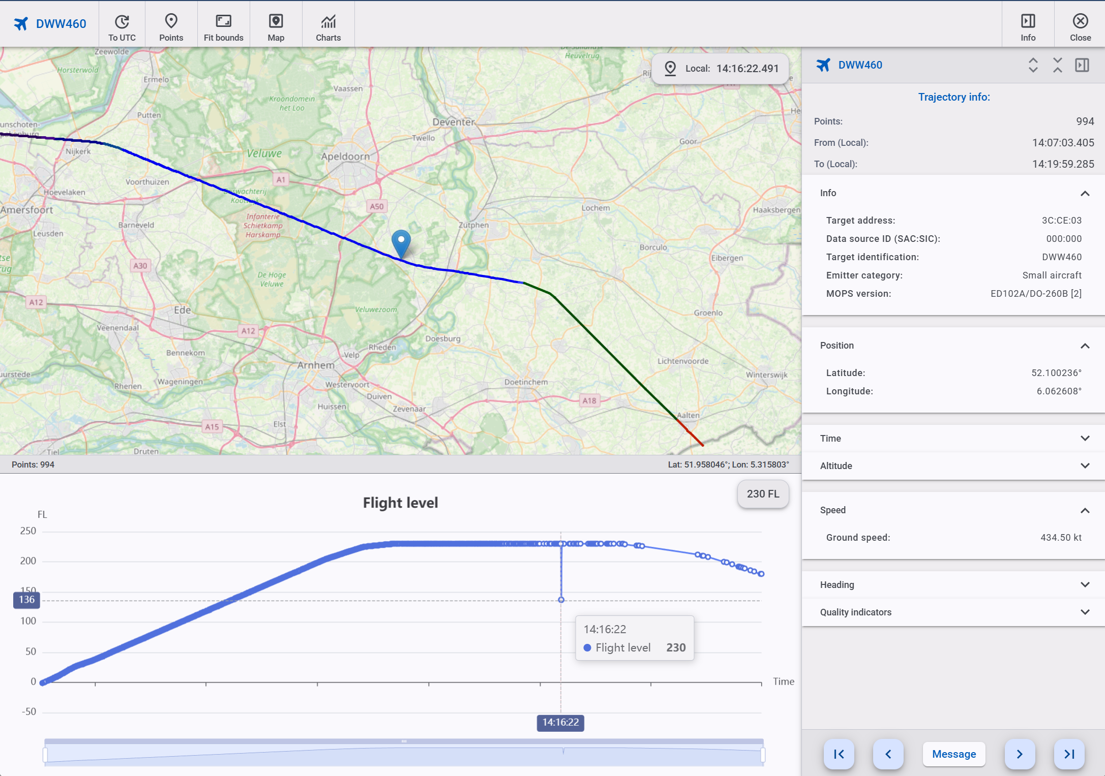Jump to first message button
The height and width of the screenshot is (776, 1105).
(x=839, y=754)
